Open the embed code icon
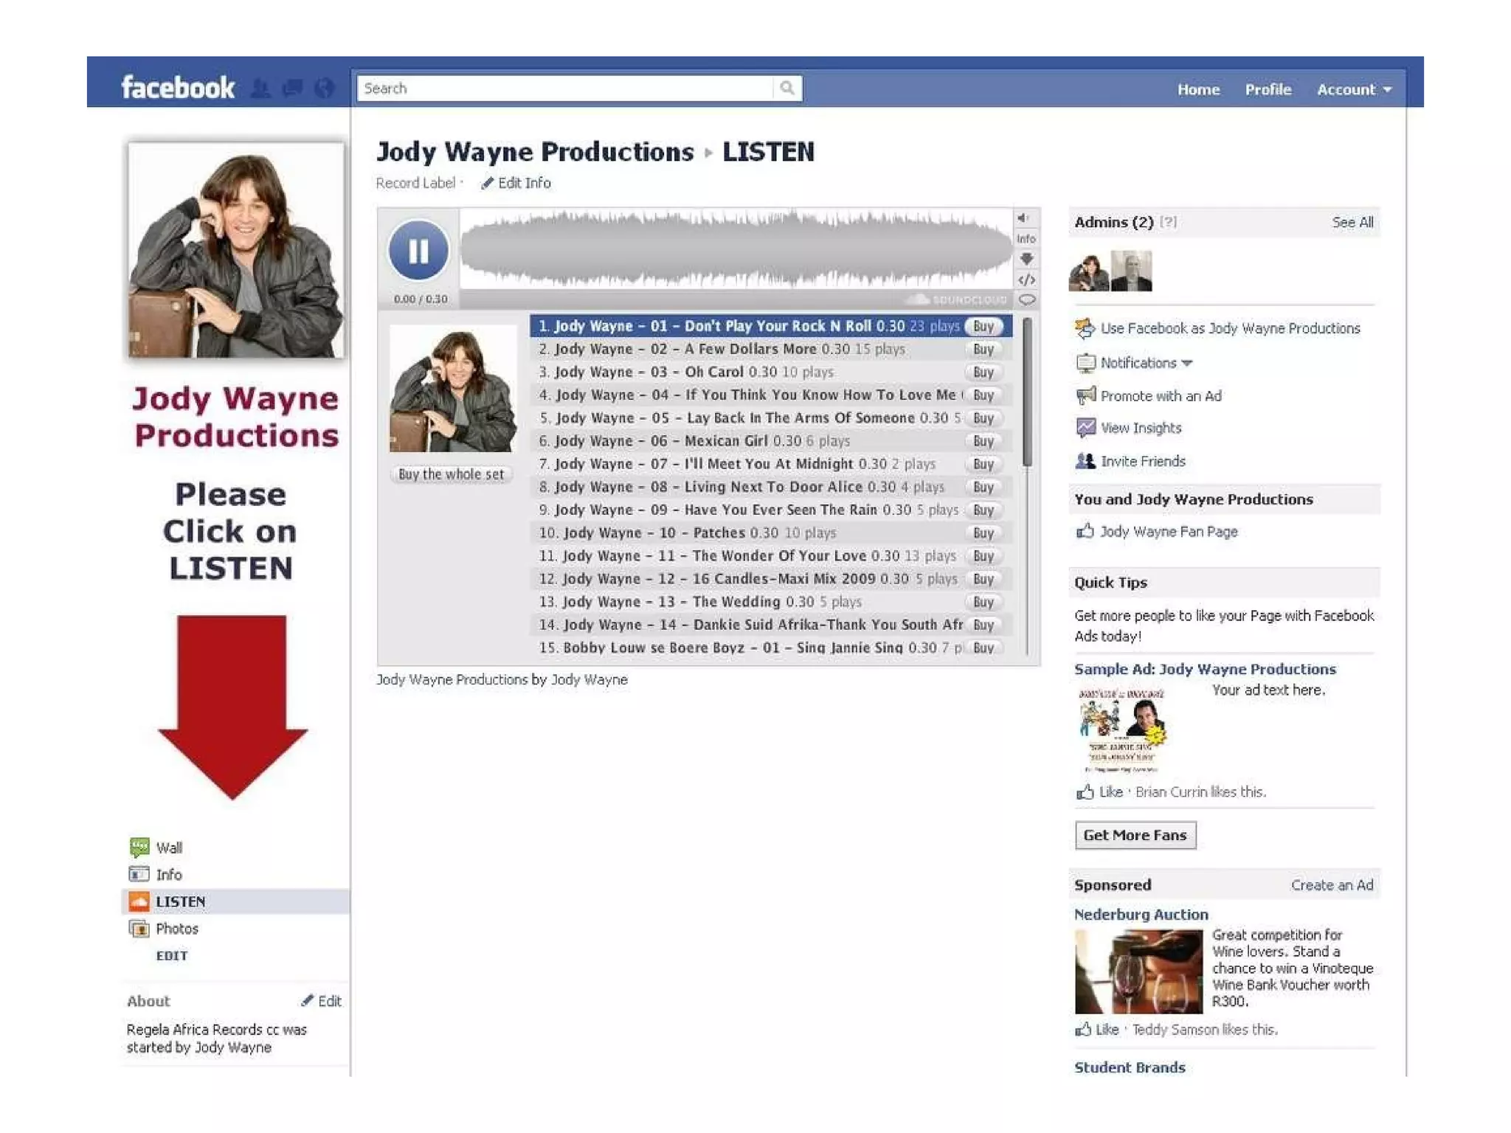Screen dimensions: 1511x1133 point(1026,280)
